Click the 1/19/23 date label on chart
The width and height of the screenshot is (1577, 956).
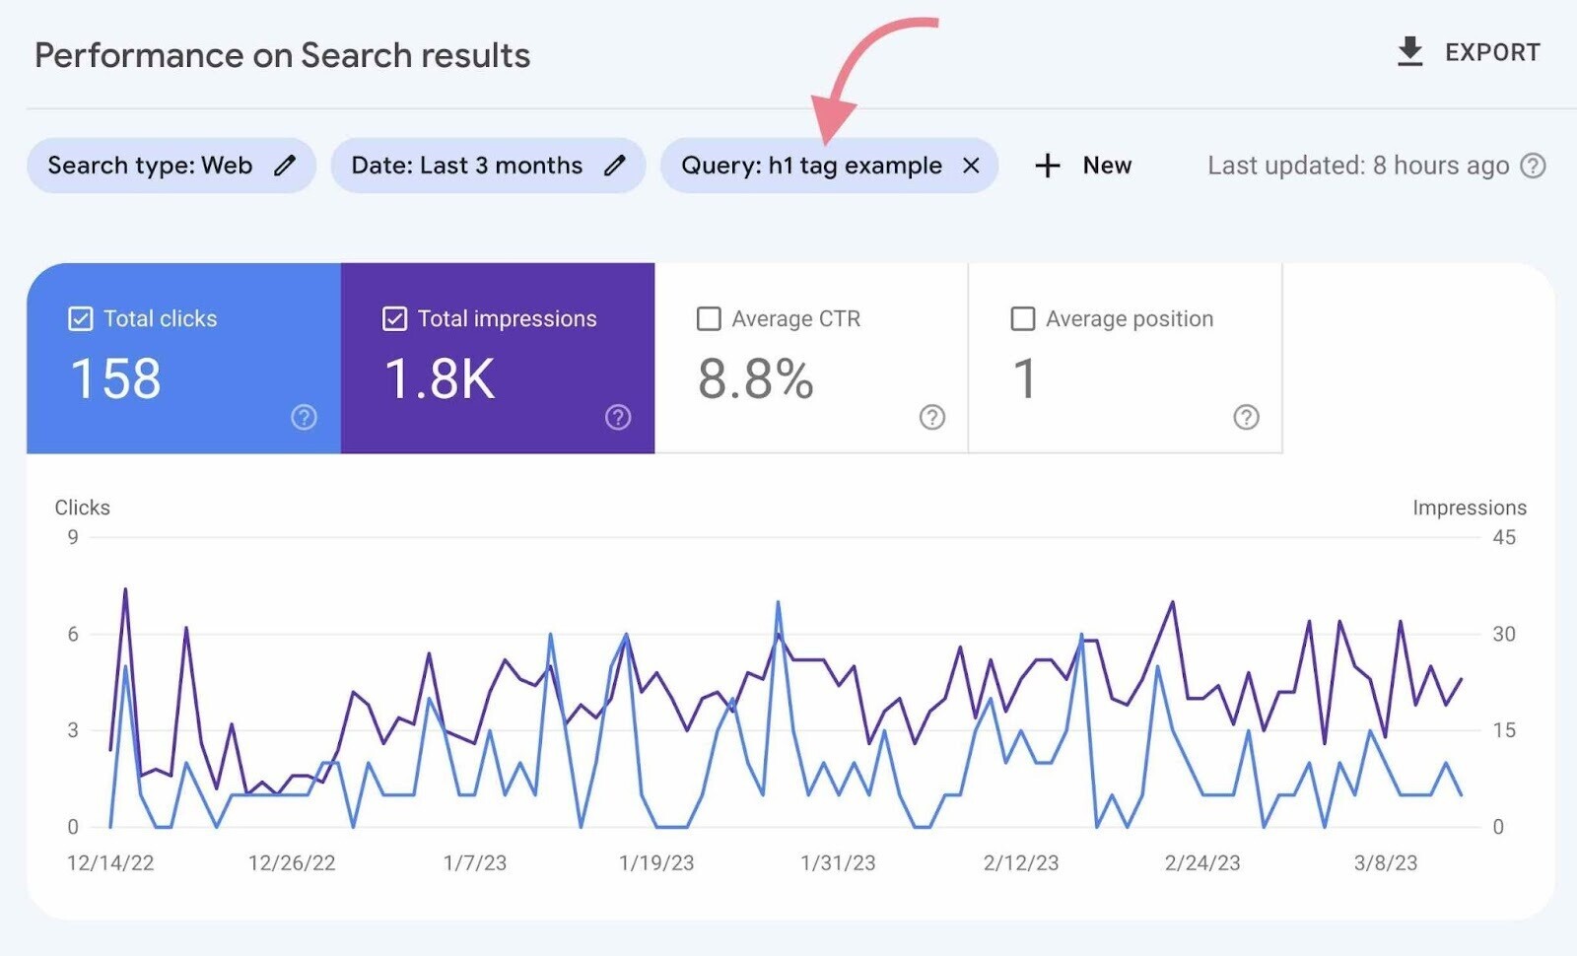coord(655,862)
